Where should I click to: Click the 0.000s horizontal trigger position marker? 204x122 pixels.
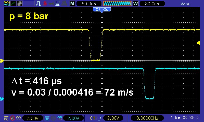tap(102, 9)
